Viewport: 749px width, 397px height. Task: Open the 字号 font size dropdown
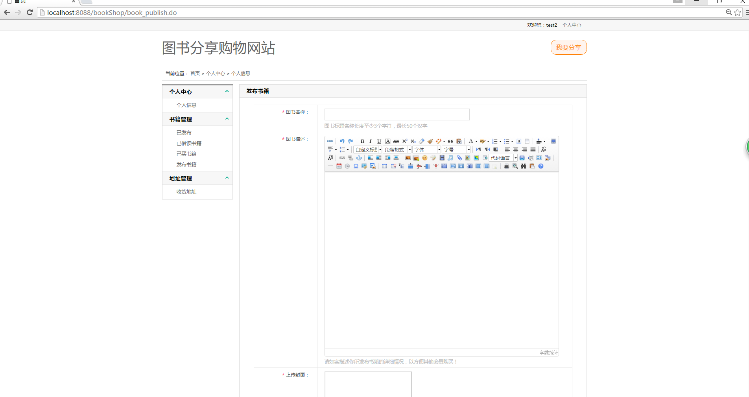[x=454, y=150]
